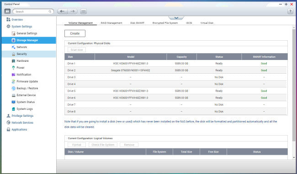This screenshot has height=174, width=297.
Task: Click the Remove button
Action: (129, 145)
